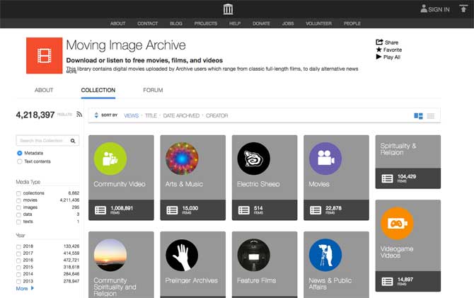Expand description with MORE link
Viewport: 474px width, 298px height.
pyautogui.click(x=71, y=72)
